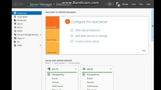Click the Dashboard icon in the sidebar

(15, 13)
